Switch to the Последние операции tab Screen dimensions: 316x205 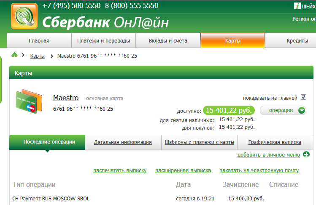[47, 142]
